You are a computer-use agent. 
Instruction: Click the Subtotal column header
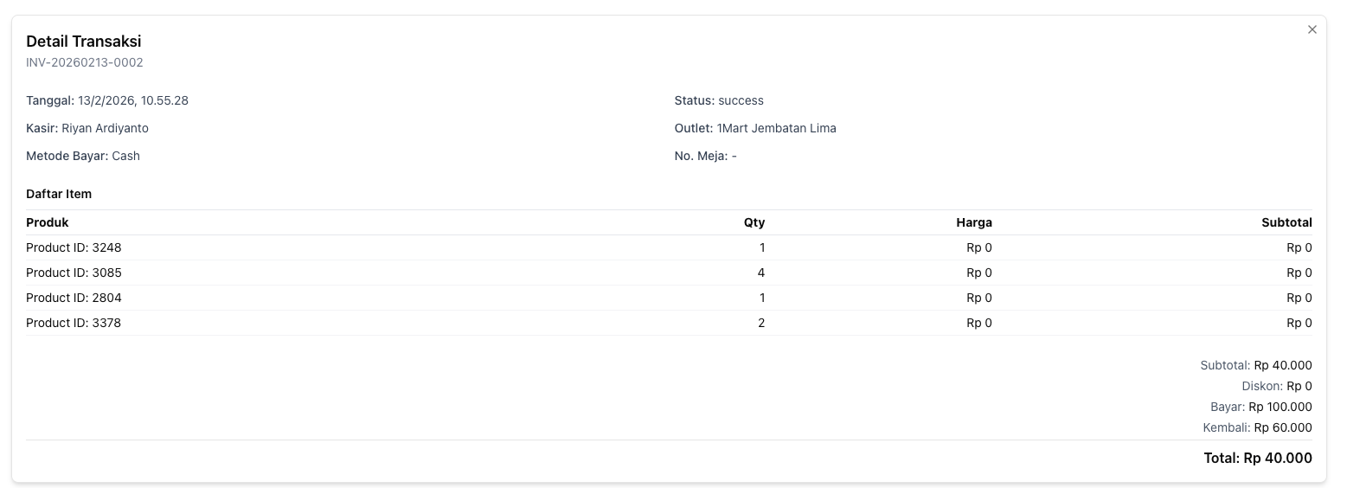coord(1286,222)
